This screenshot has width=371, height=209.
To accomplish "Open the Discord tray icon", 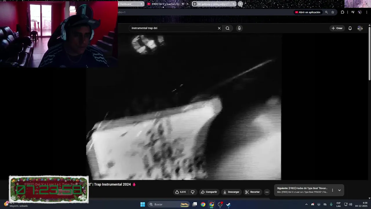I will point(312,204).
